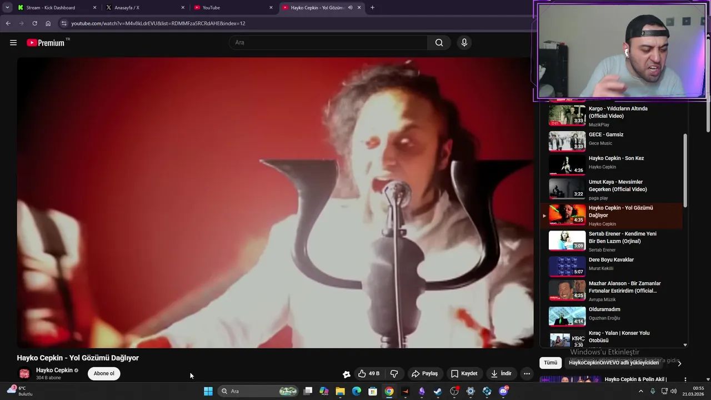Open Discord from the taskbar
This screenshot has height=400, width=711.
click(x=503, y=391)
